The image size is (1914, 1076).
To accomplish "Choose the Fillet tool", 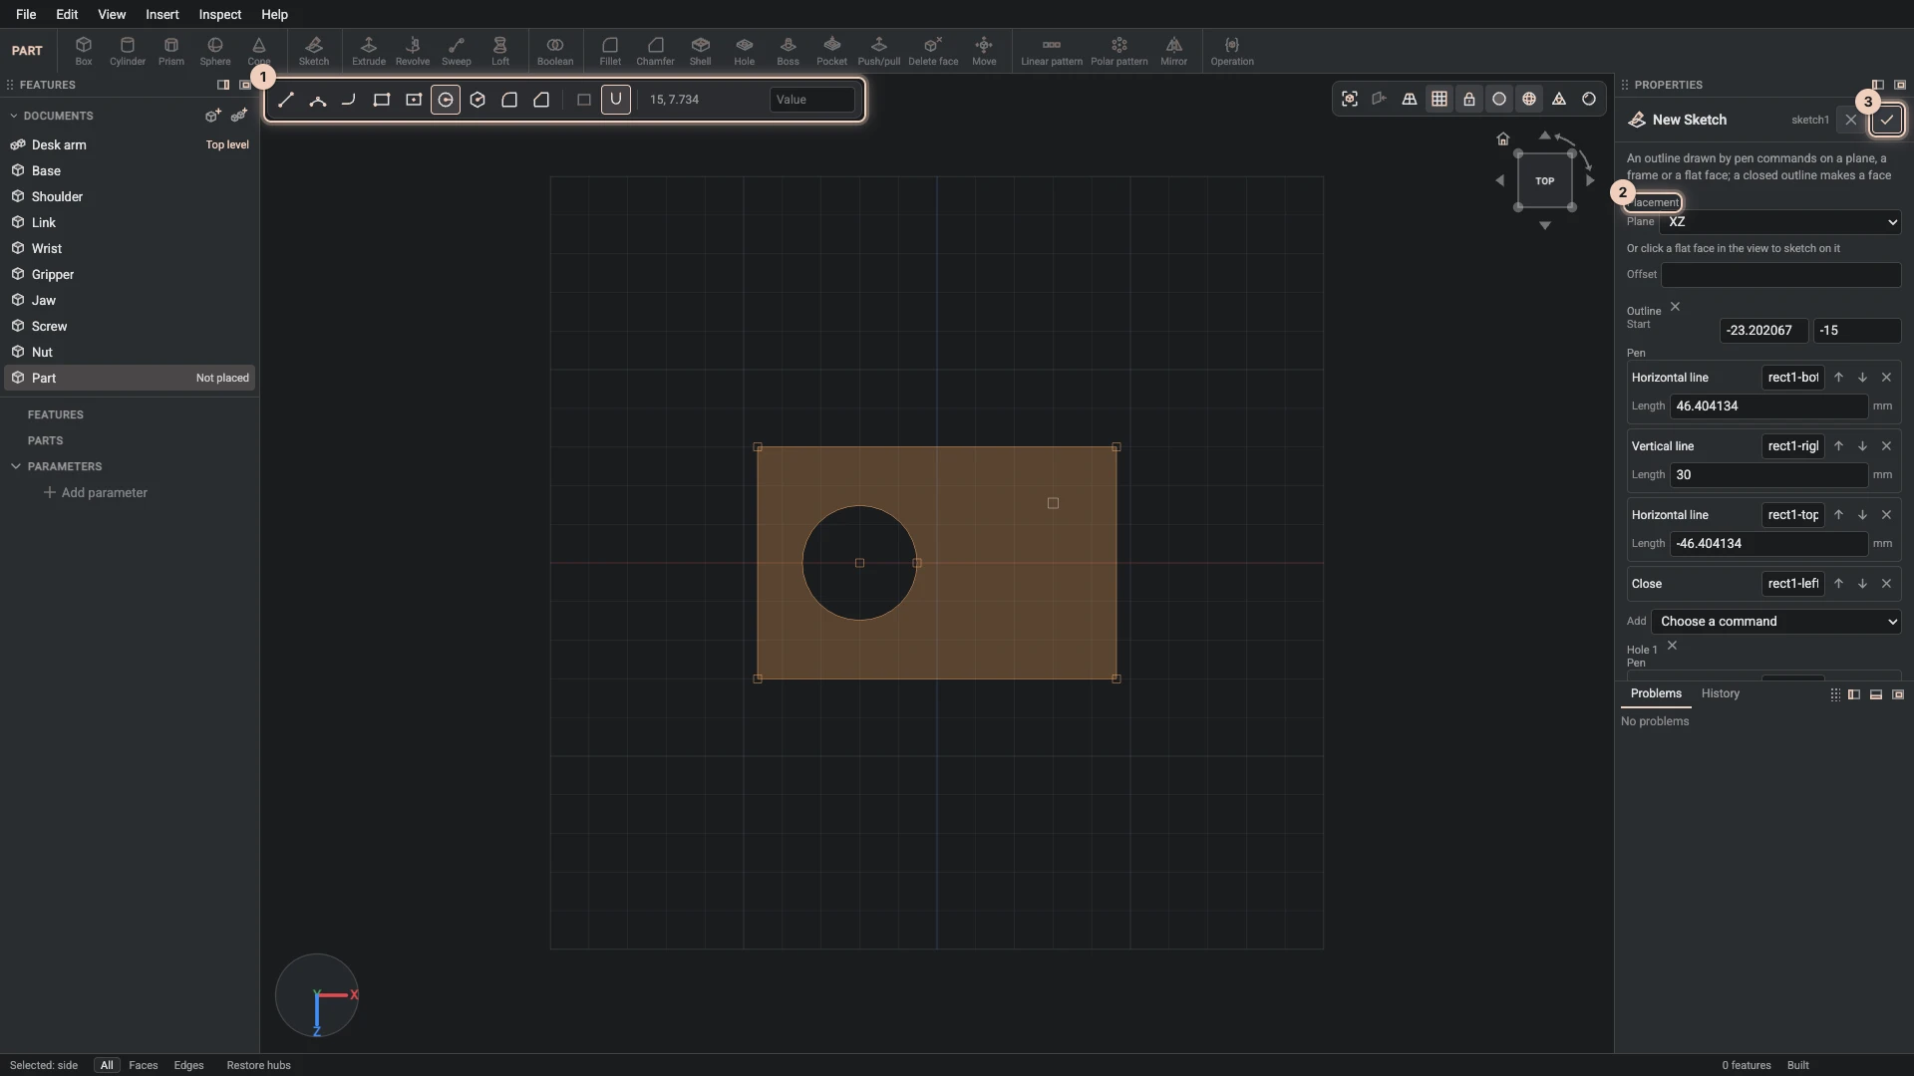I will point(610,51).
